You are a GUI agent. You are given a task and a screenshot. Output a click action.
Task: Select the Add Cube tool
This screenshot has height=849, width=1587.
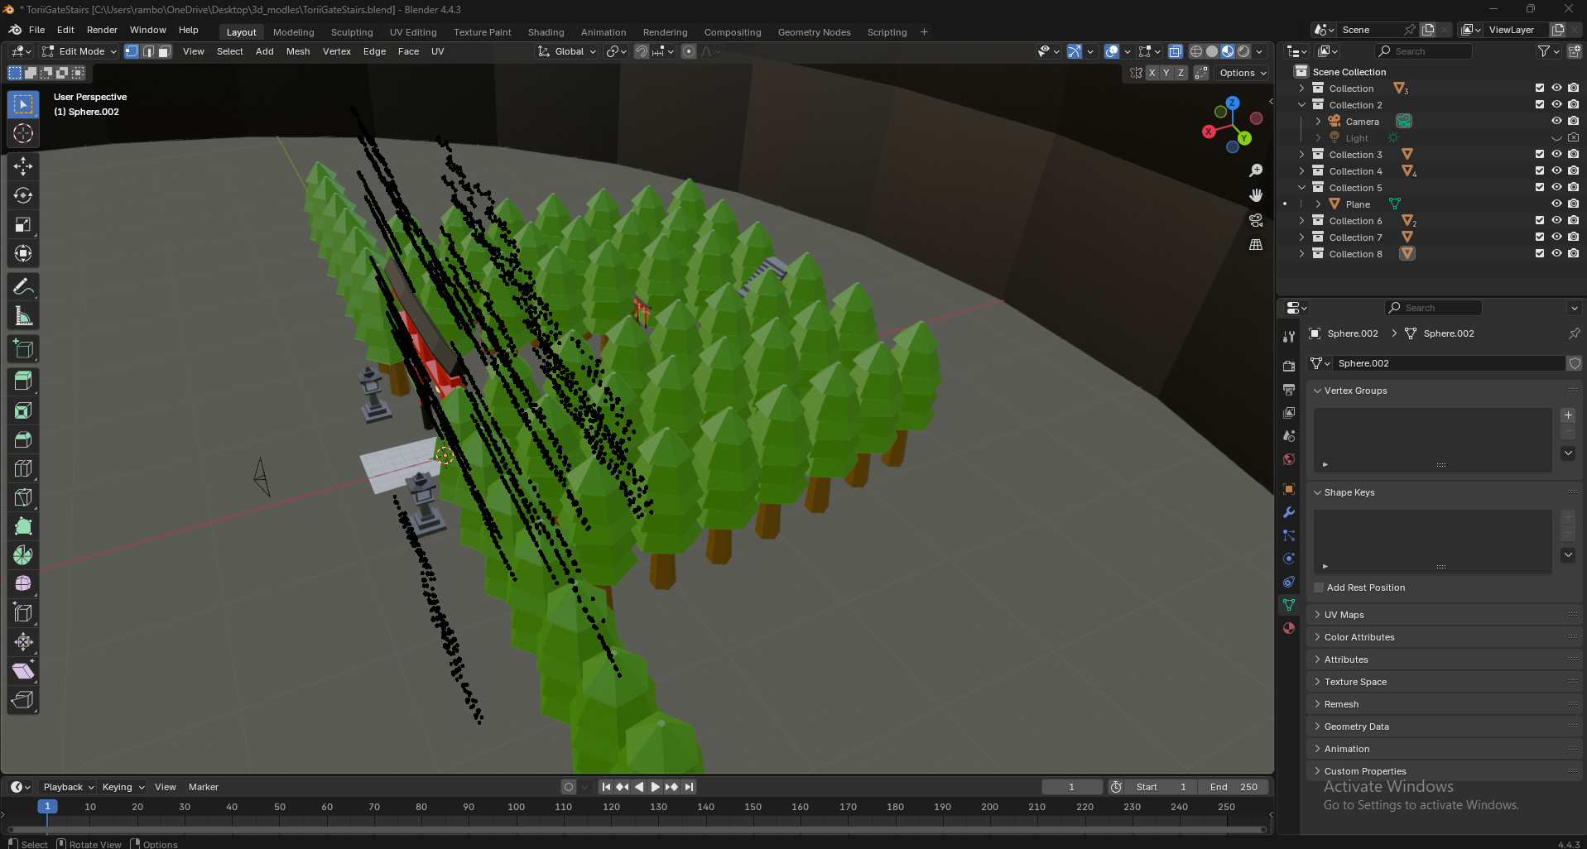click(x=23, y=349)
